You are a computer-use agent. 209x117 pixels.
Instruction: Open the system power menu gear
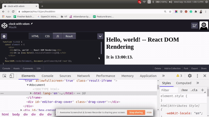click(206, 2)
